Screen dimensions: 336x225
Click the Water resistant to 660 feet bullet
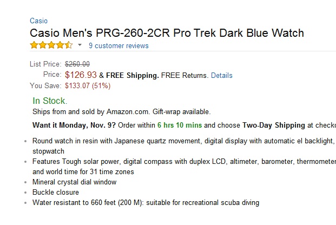click(x=146, y=203)
